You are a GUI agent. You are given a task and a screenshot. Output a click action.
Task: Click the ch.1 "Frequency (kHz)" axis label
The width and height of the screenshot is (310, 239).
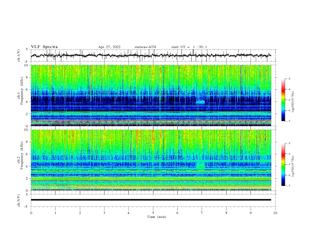tap(22, 90)
